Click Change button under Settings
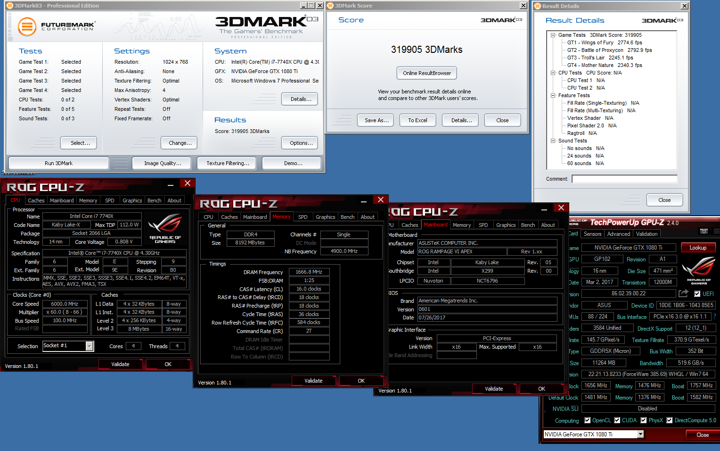Viewport: 720px width, 451px height. (x=180, y=143)
